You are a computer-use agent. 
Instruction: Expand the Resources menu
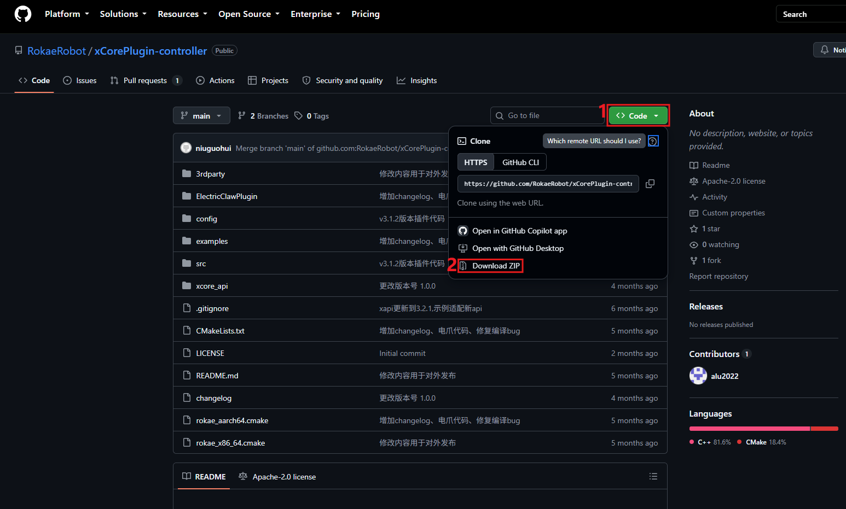(x=182, y=14)
